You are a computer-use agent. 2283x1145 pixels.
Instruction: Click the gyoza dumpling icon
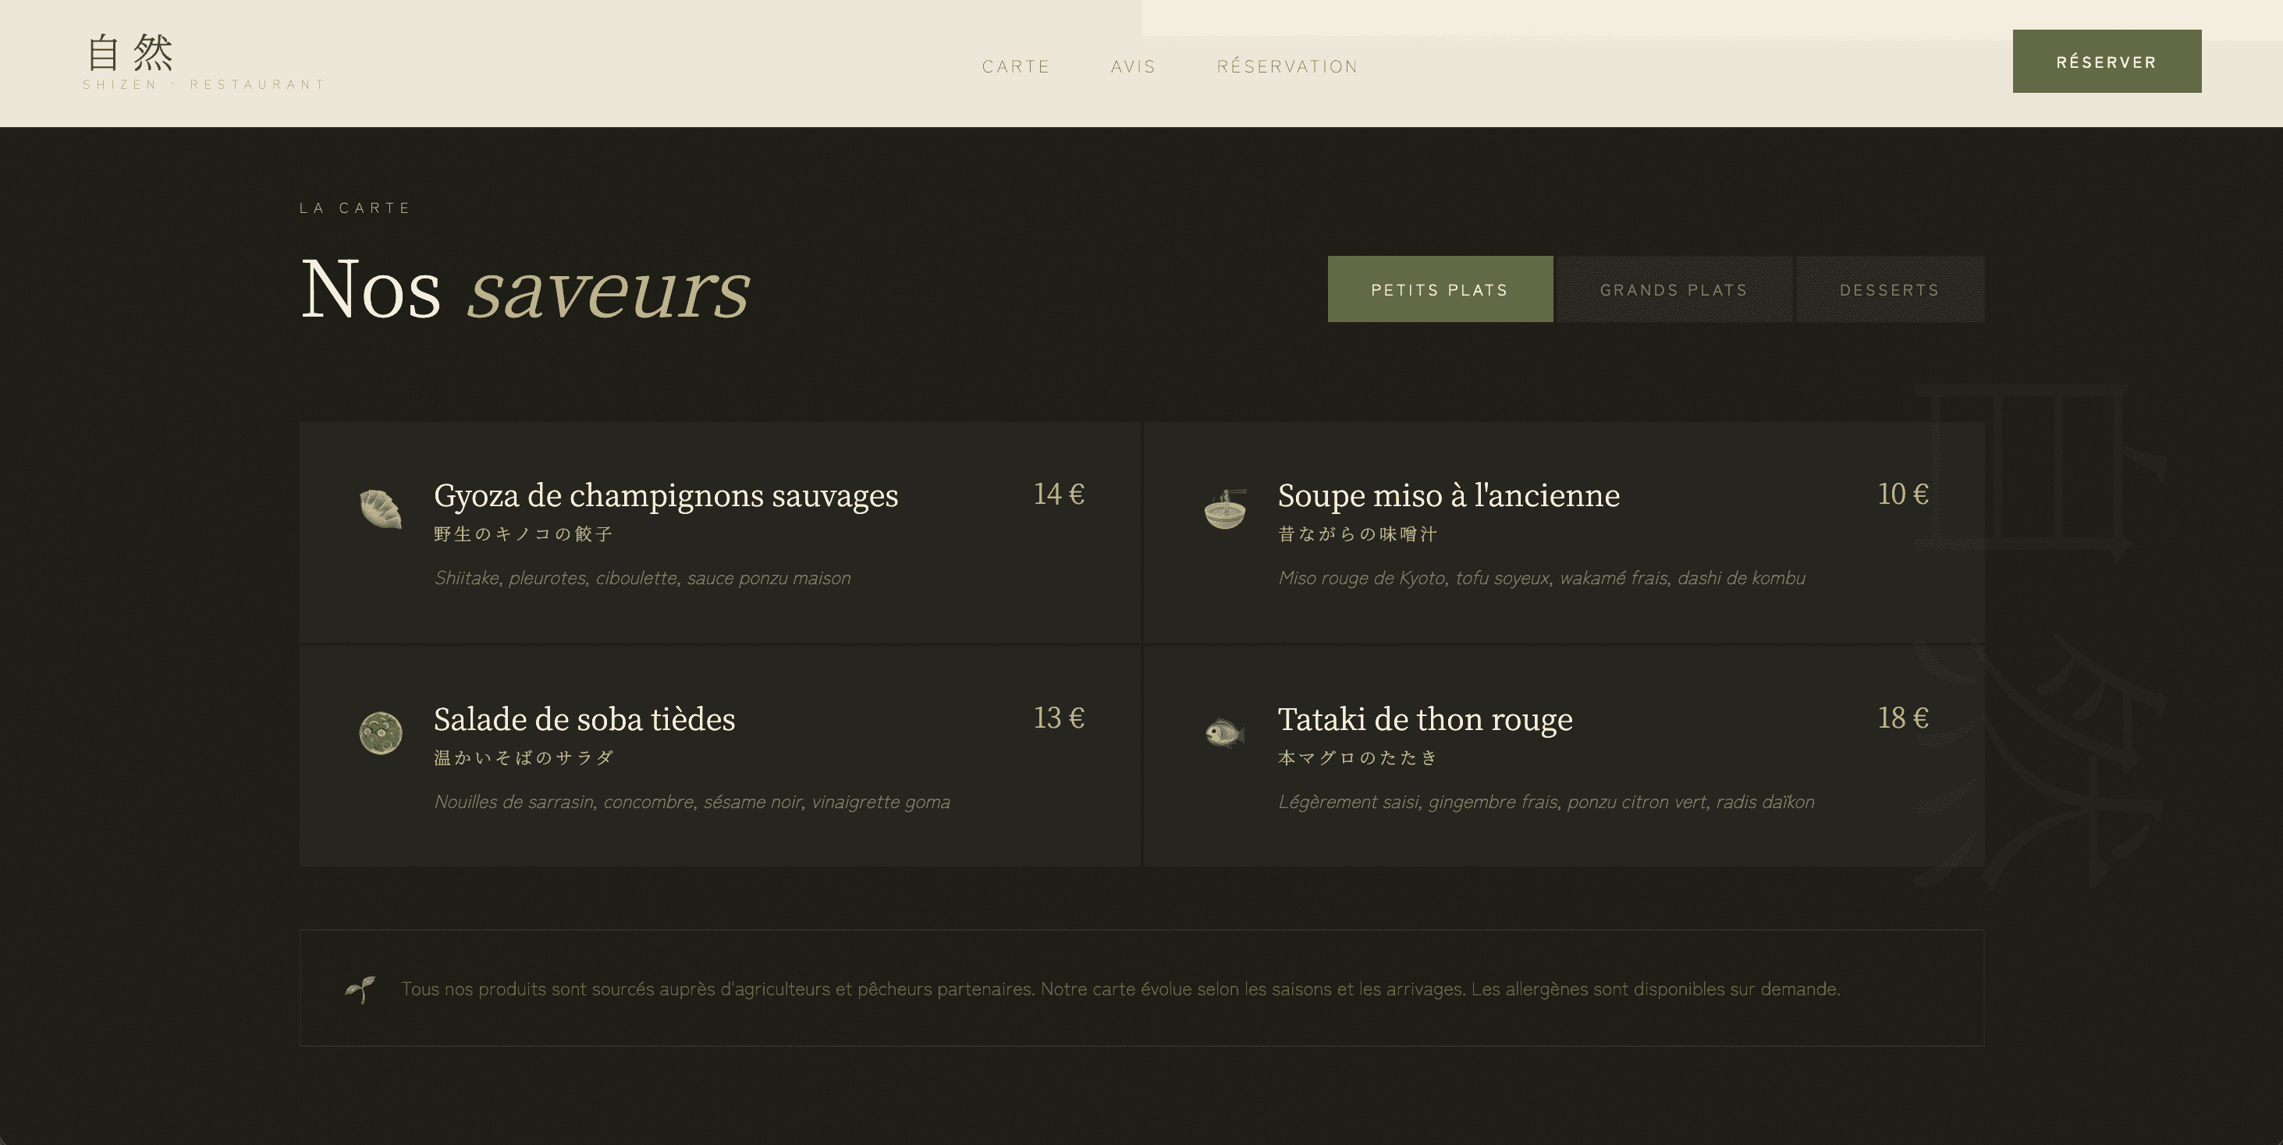[x=381, y=509]
